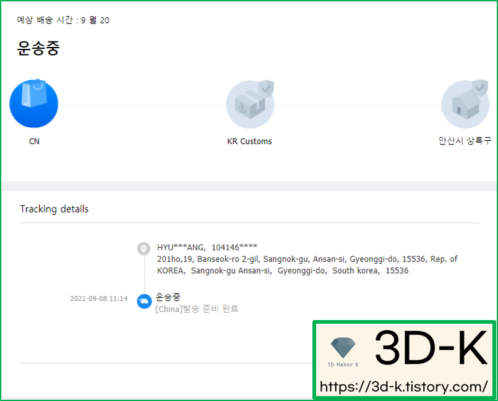The width and height of the screenshot is (498, 401).
Task: Click the grey location pin icon
Action: click(144, 248)
